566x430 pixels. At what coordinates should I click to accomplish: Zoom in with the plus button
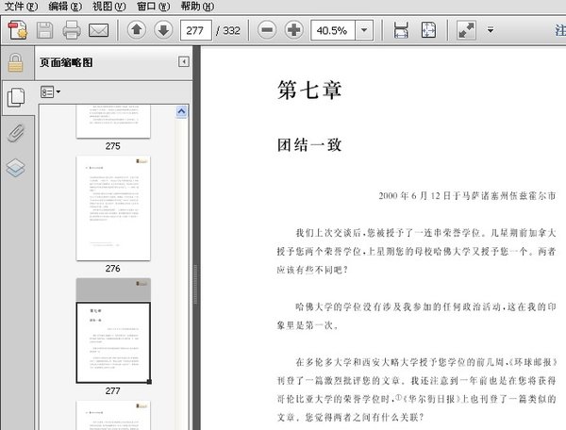coord(293,30)
